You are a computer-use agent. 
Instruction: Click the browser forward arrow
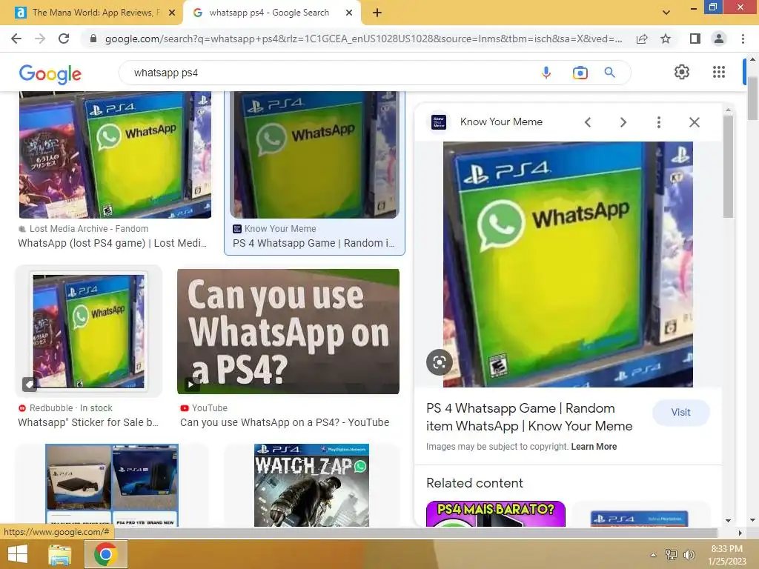pos(40,39)
